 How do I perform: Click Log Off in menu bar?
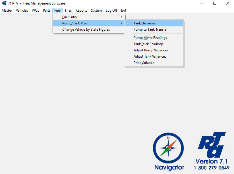point(111,11)
